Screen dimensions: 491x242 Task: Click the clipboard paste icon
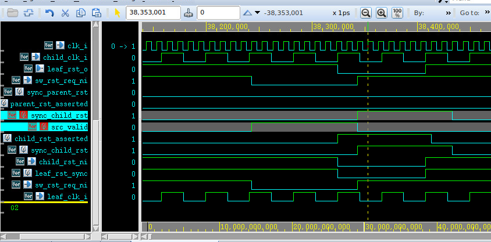point(97,13)
